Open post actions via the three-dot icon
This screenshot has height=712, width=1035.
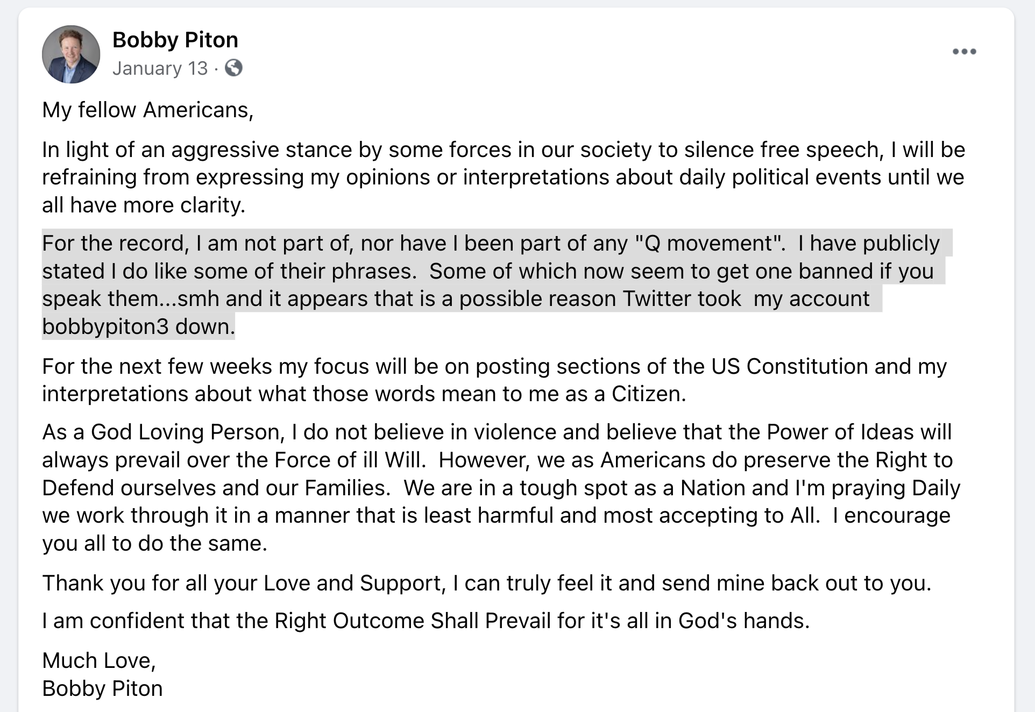click(x=963, y=51)
